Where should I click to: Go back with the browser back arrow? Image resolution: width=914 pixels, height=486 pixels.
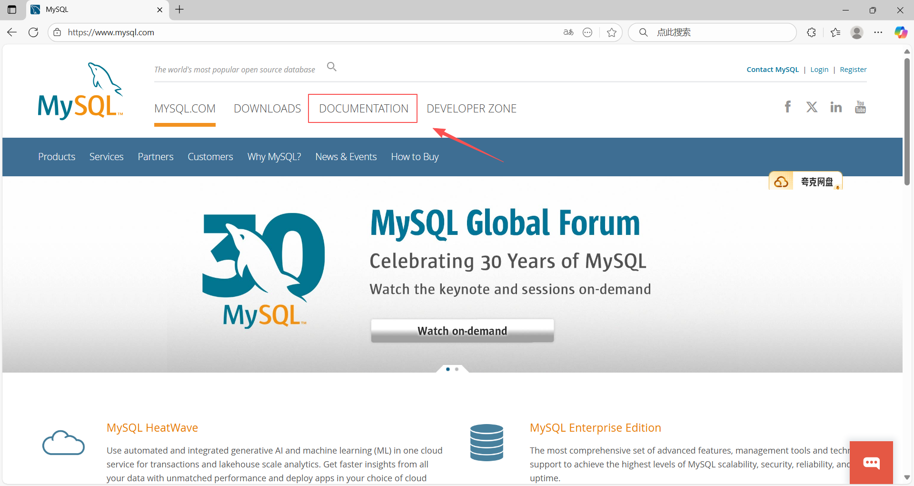point(12,32)
